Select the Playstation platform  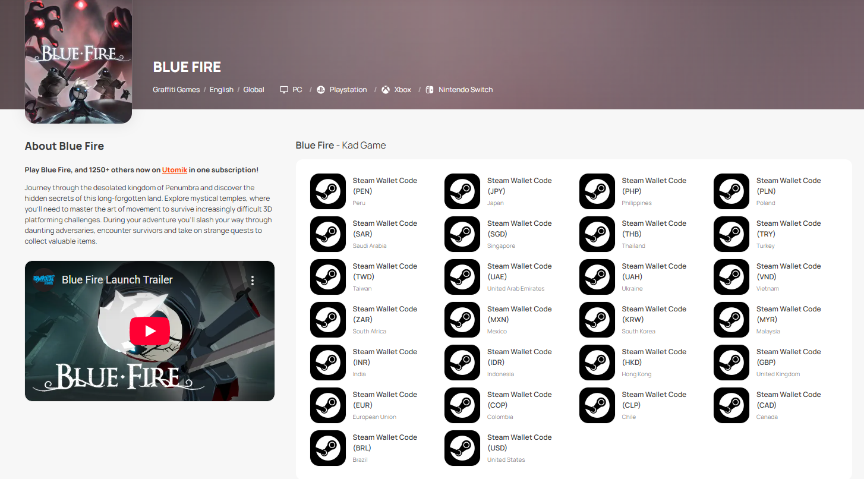pos(348,90)
